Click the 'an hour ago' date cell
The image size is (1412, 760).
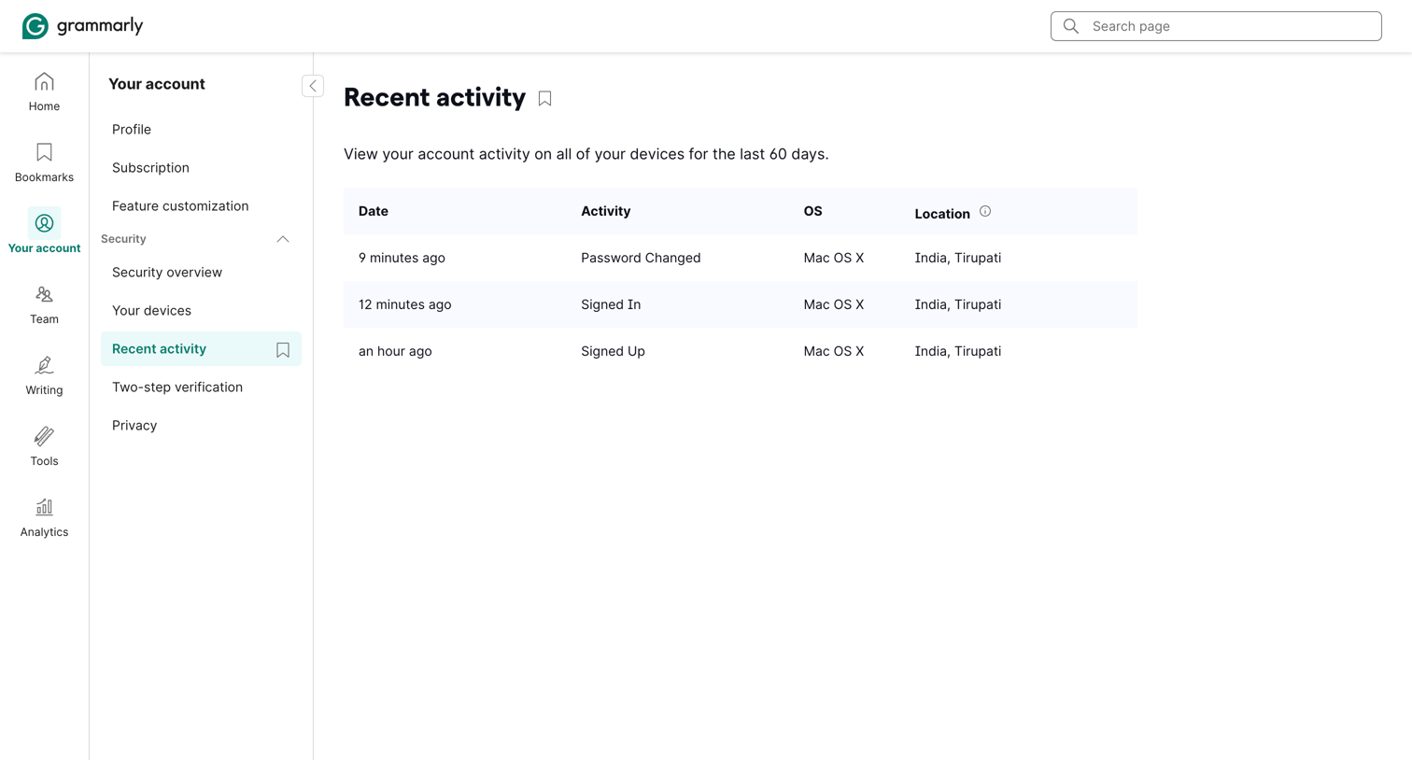(x=395, y=351)
